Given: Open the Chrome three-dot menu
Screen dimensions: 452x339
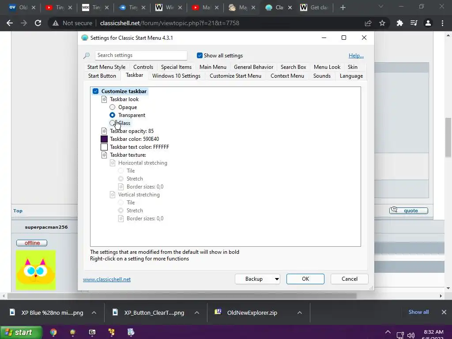Looking at the screenshot, I should (x=442, y=23).
